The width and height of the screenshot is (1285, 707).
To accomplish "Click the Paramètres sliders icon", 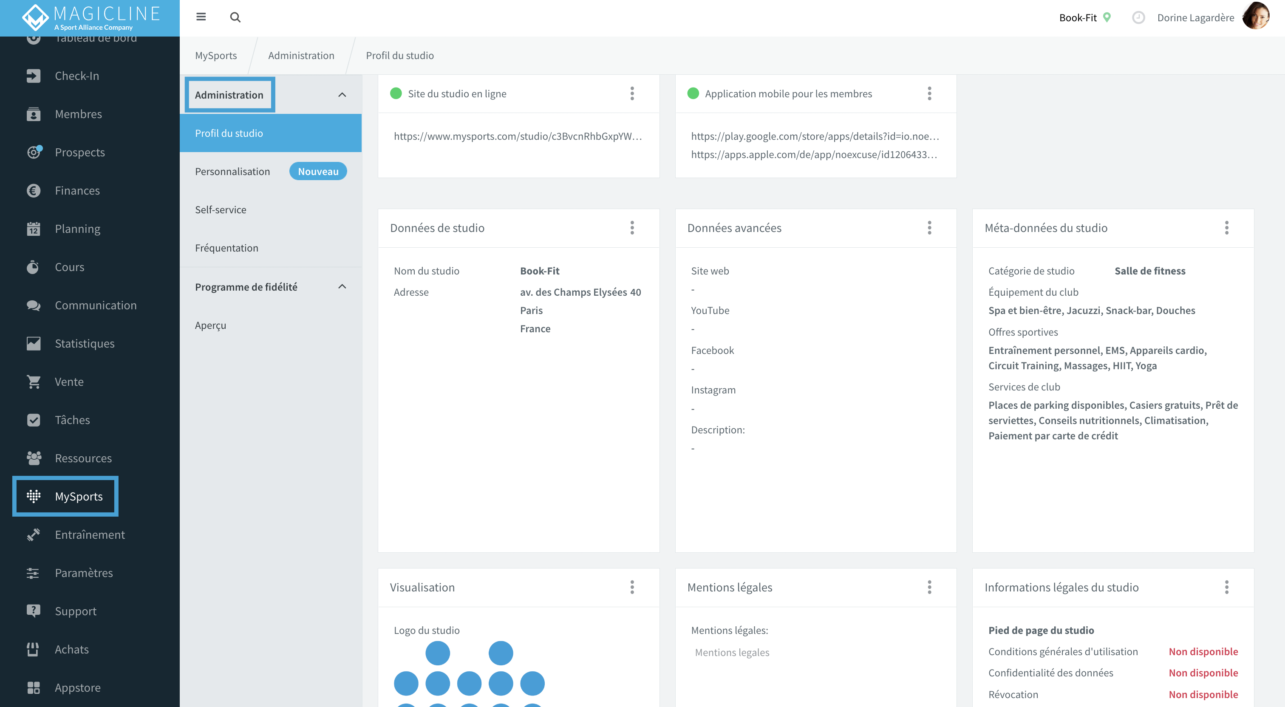I will click(x=34, y=573).
